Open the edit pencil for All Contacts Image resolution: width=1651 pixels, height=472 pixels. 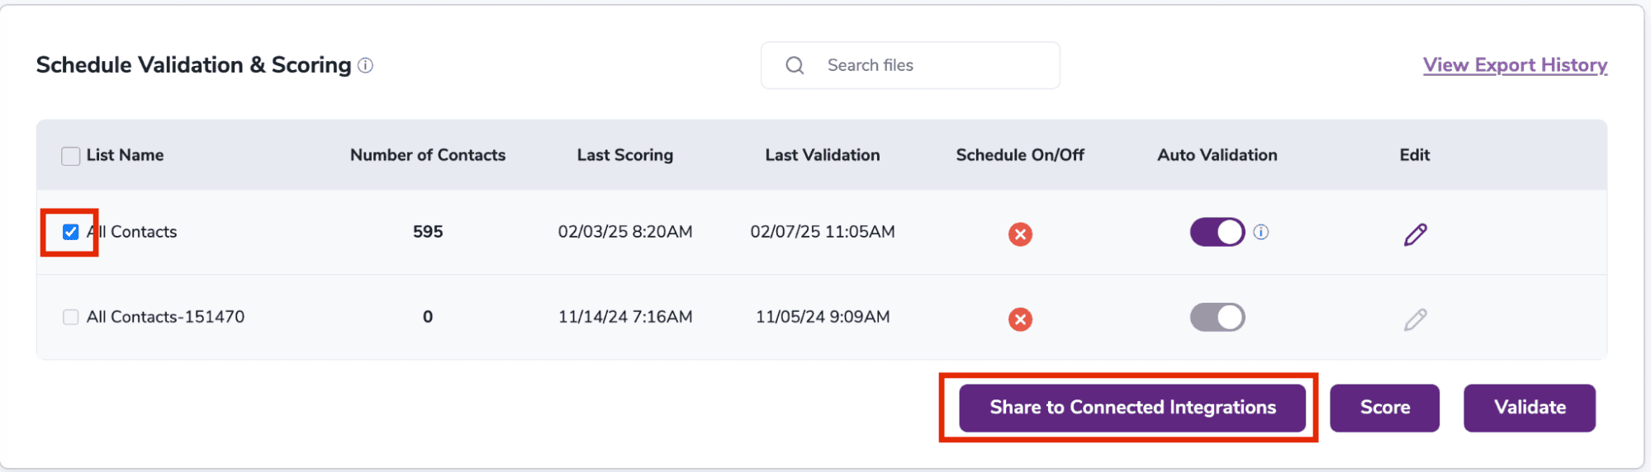point(1415,234)
